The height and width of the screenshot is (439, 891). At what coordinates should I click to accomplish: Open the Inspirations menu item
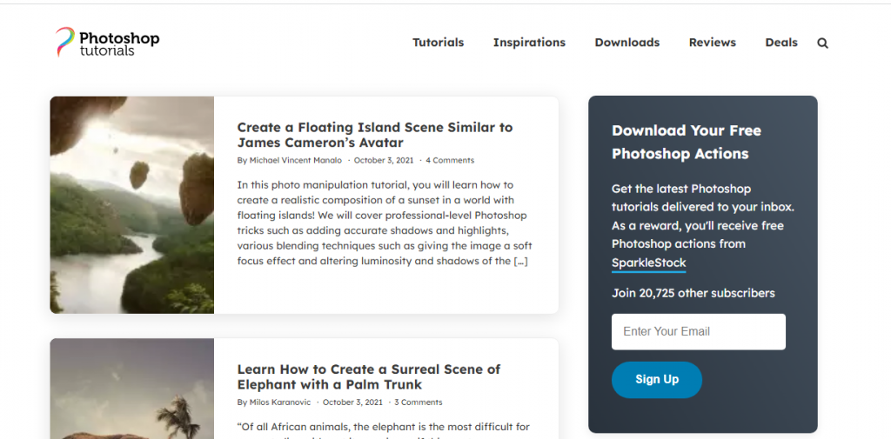[529, 43]
